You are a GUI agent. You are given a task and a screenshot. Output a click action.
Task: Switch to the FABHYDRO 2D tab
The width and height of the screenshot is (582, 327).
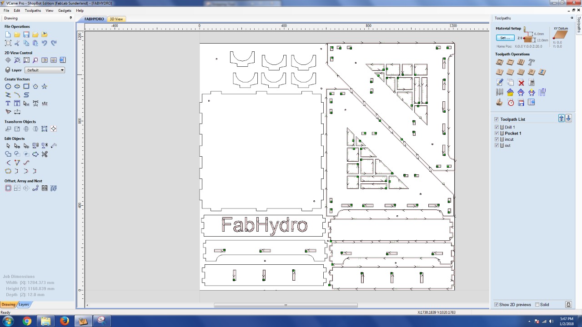(x=94, y=19)
